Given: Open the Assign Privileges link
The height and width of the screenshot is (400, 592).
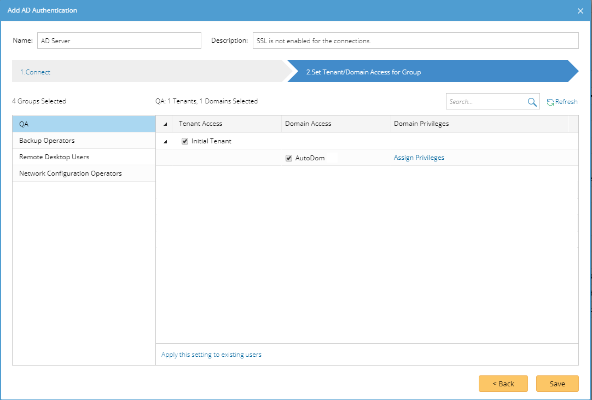Looking at the screenshot, I should (x=419, y=158).
